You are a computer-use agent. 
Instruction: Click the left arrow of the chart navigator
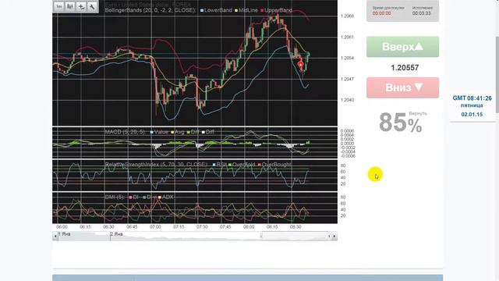coord(55,237)
